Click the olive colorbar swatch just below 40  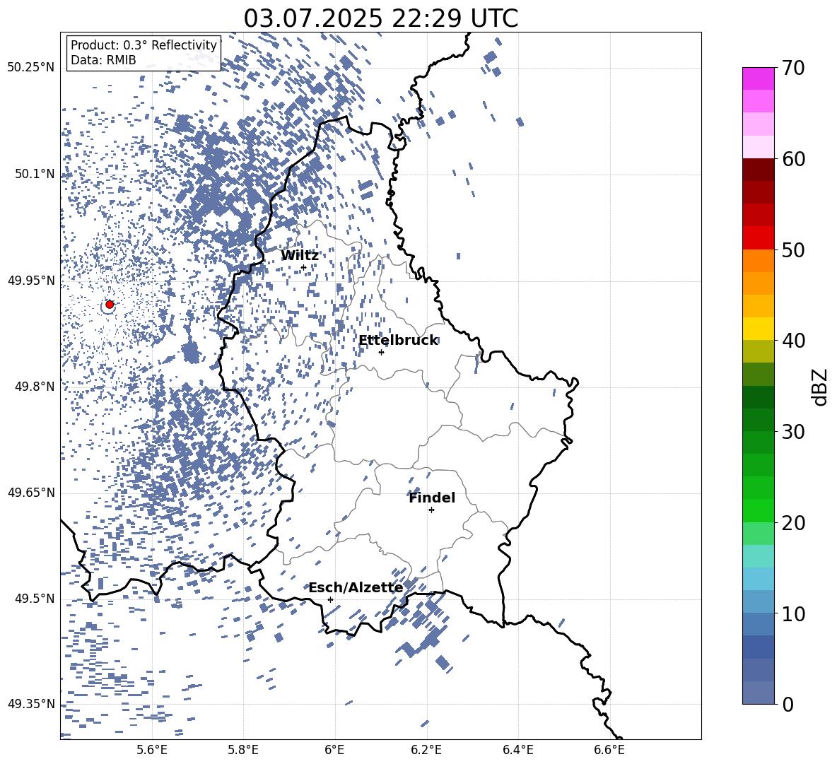pos(759,351)
